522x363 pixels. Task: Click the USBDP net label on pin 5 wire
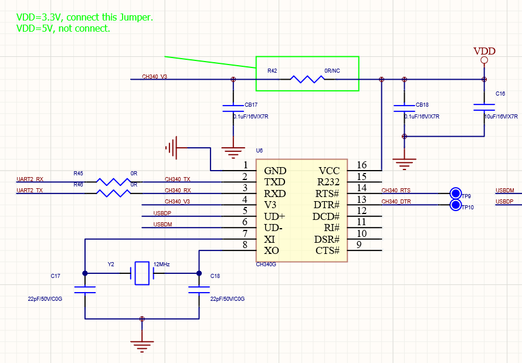pyautogui.click(x=162, y=213)
